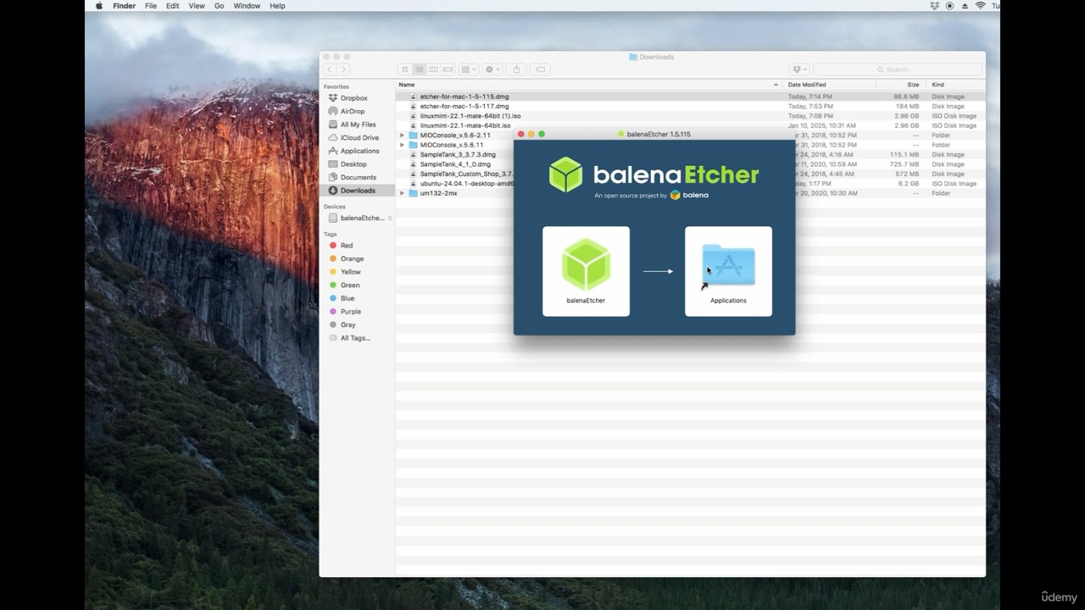
Task: Expand the MIOConsole_v.5.6.11 folder
Action: 403,145
